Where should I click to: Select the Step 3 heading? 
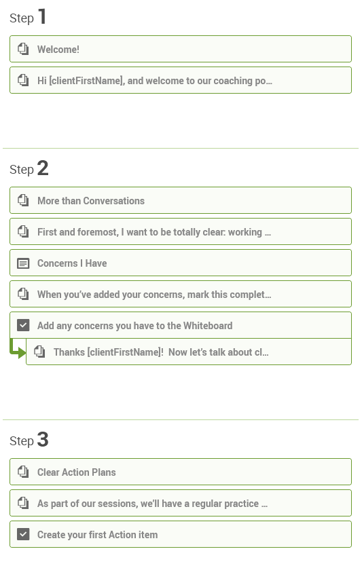29,440
